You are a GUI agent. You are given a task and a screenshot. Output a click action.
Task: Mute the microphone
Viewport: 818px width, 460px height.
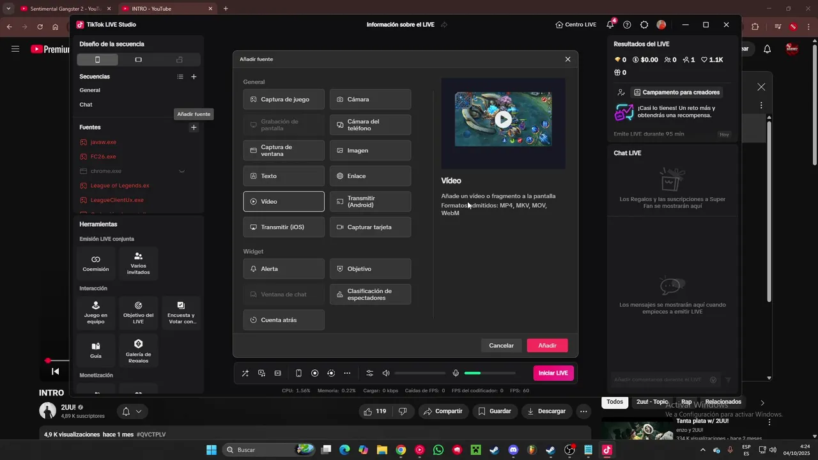(x=456, y=373)
